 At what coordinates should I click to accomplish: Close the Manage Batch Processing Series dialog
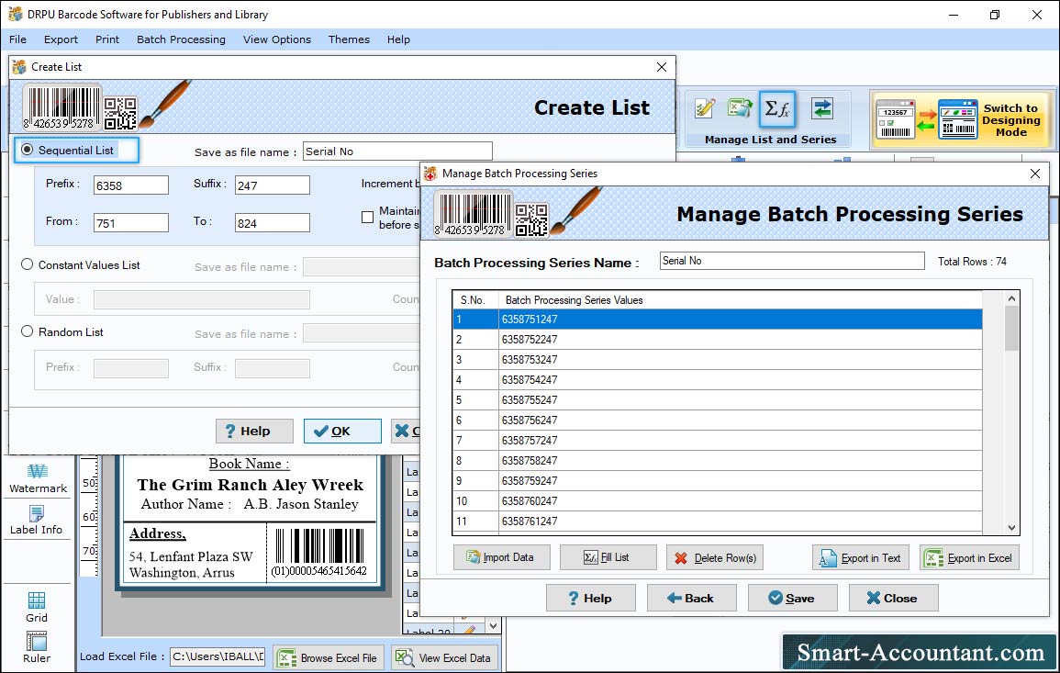click(x=1034, y=174)
